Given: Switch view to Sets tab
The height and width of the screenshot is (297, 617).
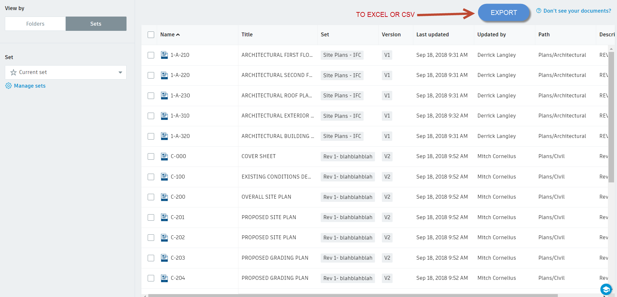Looking at the screenshot, I should [96, 24].
